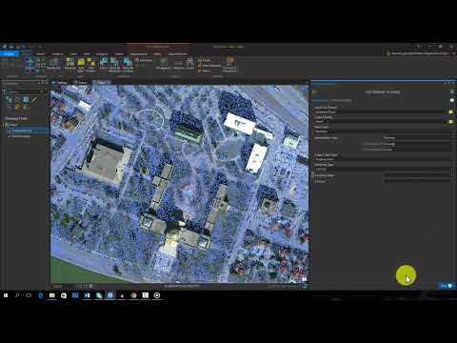Click the Run button

(447, 286)
